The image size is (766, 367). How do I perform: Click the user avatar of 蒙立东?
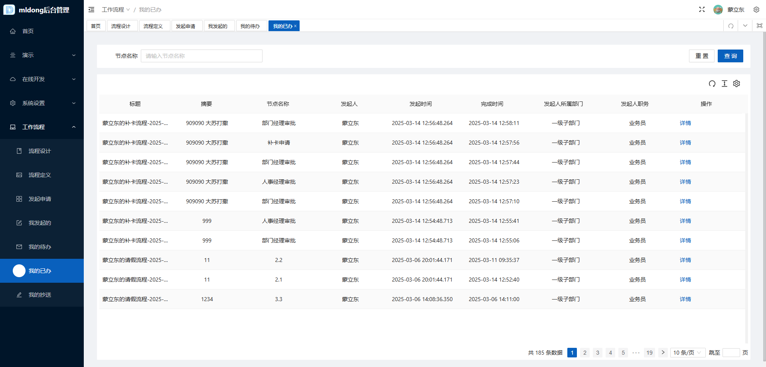(x=718, y=10)
